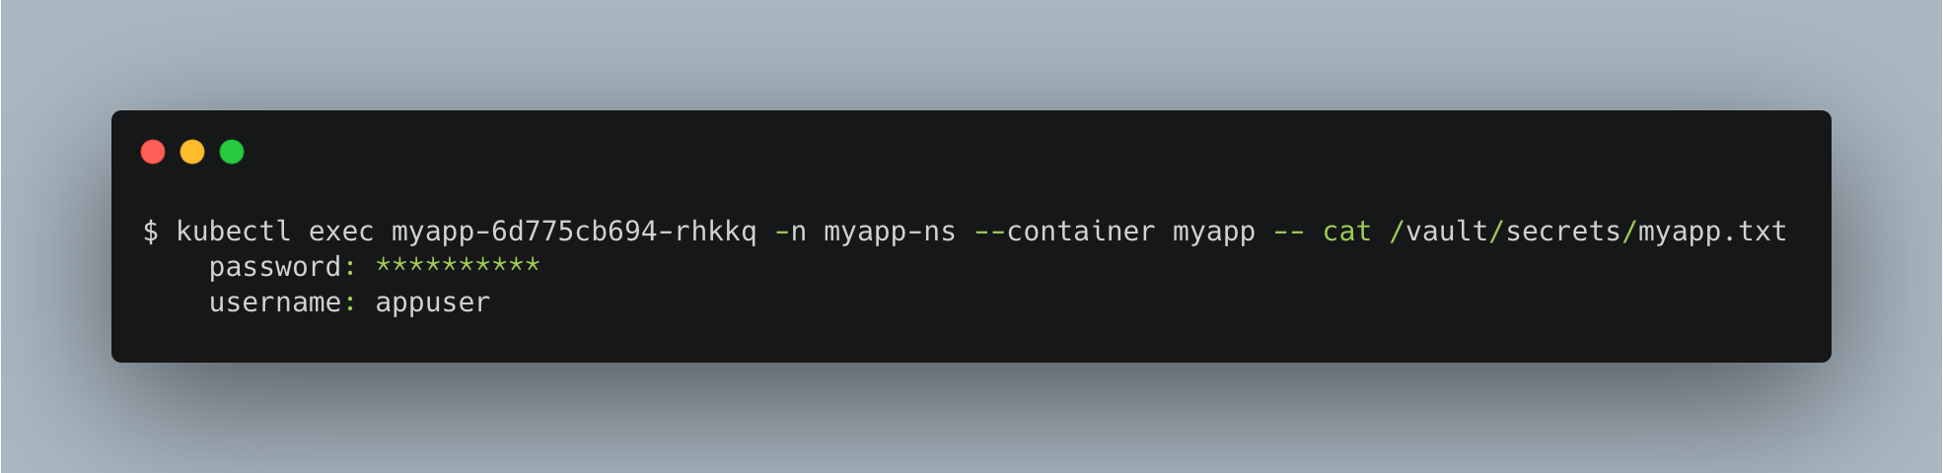This screenshot has width=1943, height=473.
Task: Click the -n namespace flag
Action: pos(791,232)
